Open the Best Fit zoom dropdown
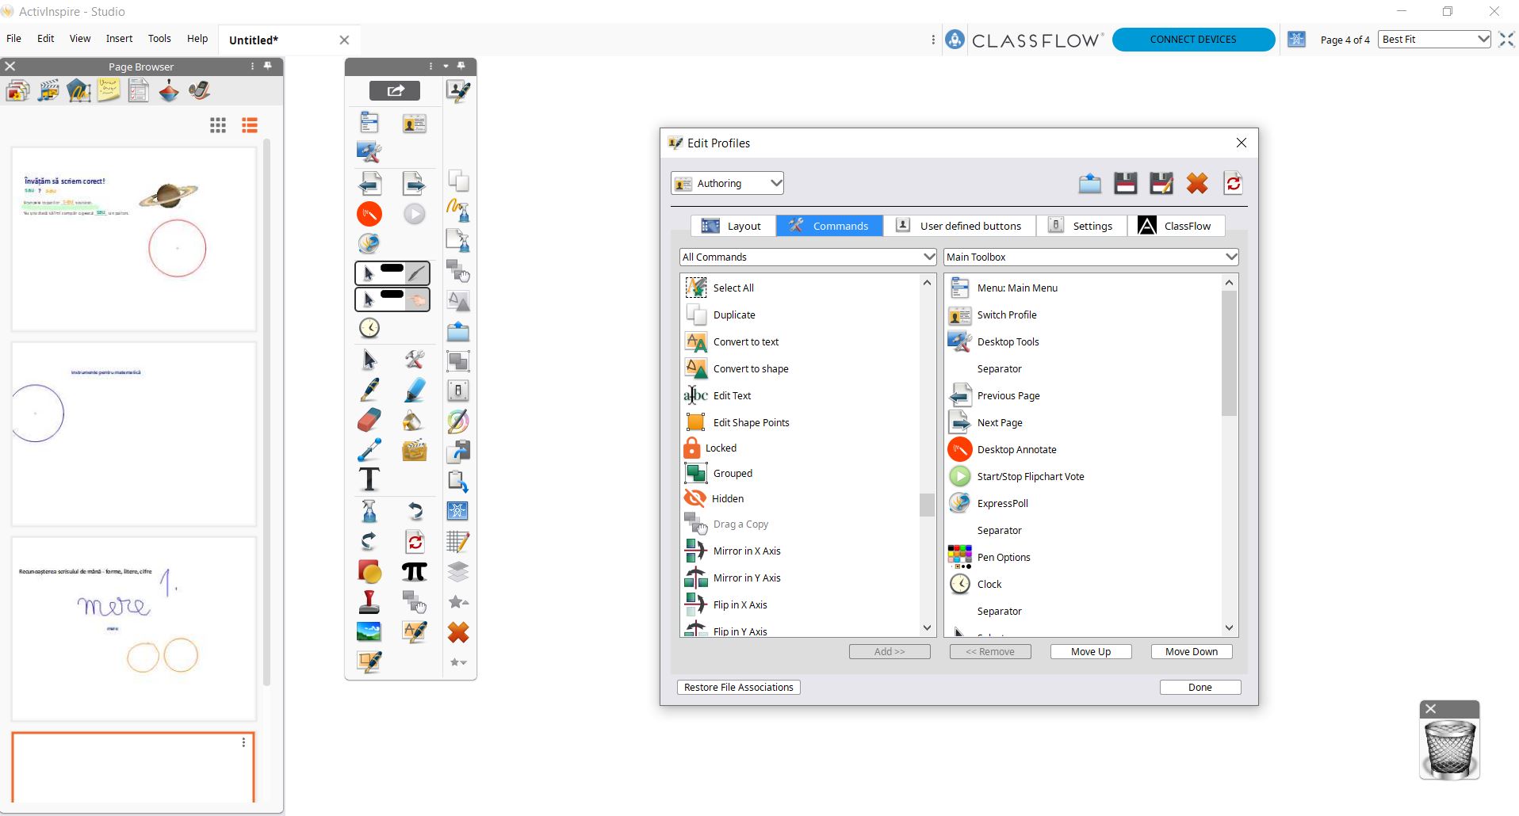 1434,40
